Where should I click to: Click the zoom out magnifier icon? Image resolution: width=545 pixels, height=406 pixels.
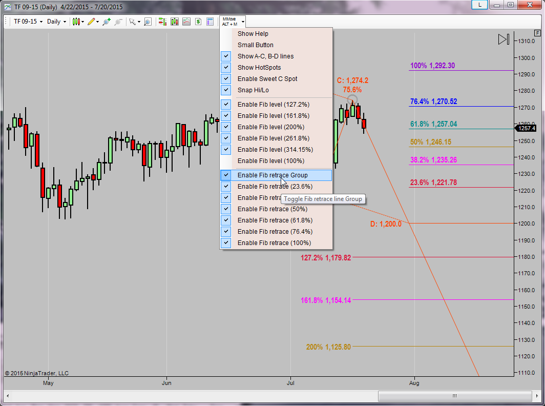[x=118, y=22]
